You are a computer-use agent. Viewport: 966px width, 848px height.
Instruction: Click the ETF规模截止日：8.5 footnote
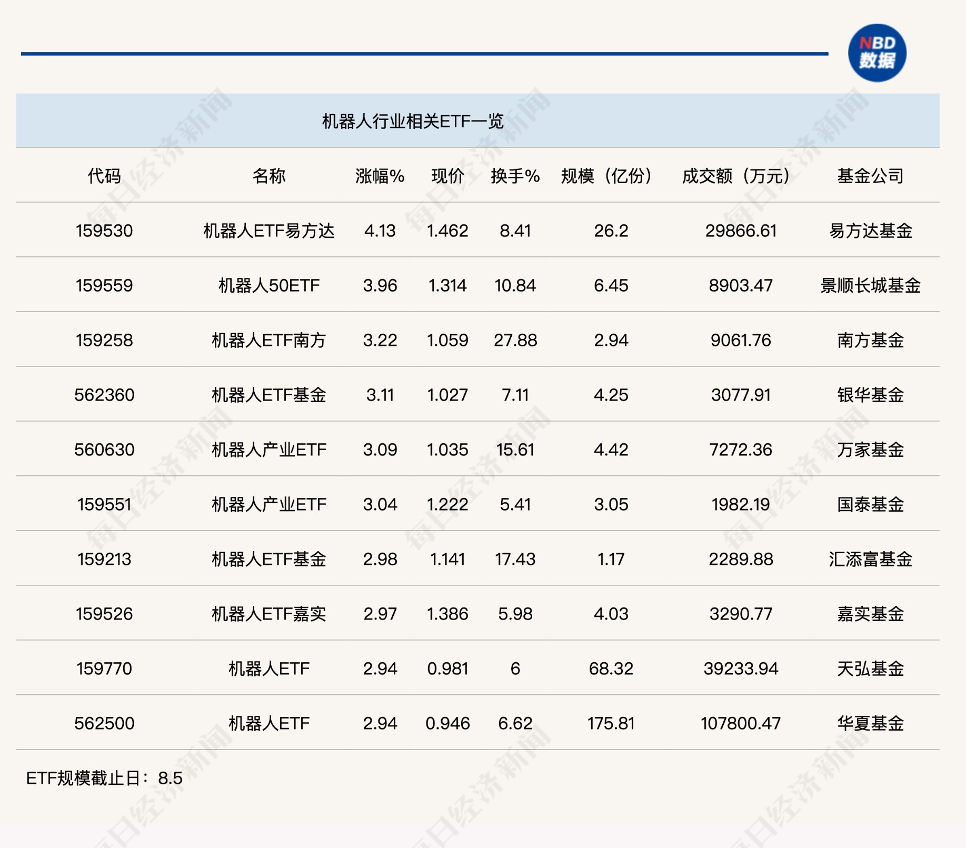pyautogui.click(x=104, y=778)
